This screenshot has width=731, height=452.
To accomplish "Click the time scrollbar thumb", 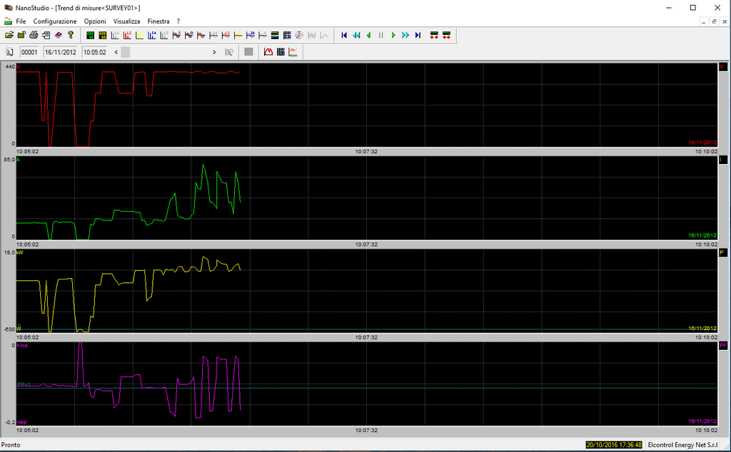I will point(125,52).
